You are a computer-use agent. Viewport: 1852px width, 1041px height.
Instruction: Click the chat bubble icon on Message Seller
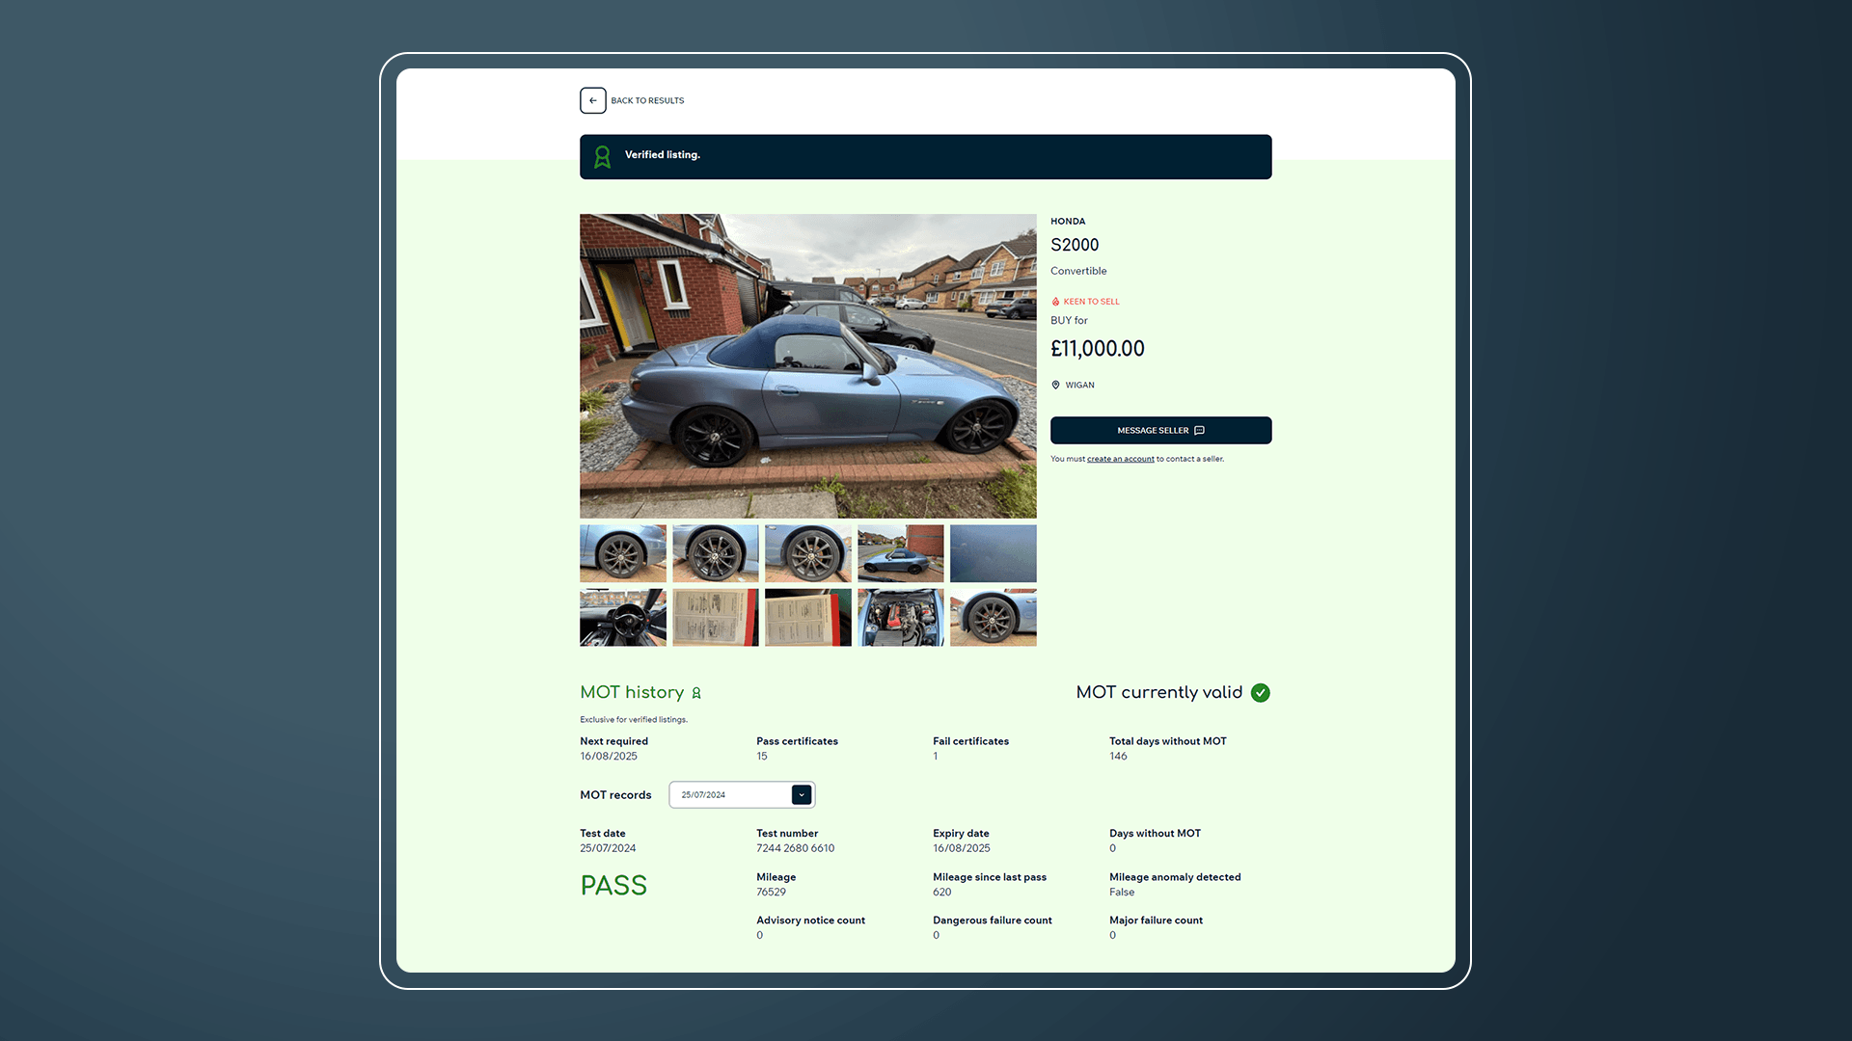[1200, 431]
